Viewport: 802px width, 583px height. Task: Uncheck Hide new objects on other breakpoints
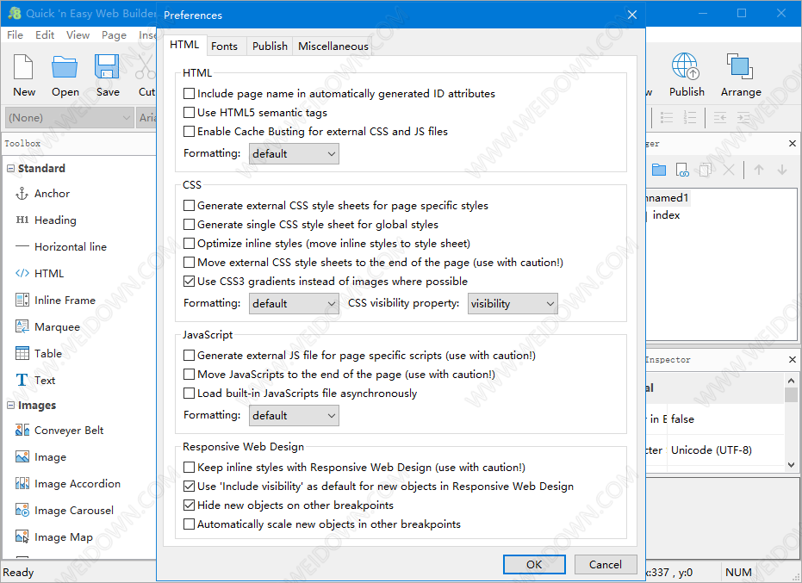[189, 505]
